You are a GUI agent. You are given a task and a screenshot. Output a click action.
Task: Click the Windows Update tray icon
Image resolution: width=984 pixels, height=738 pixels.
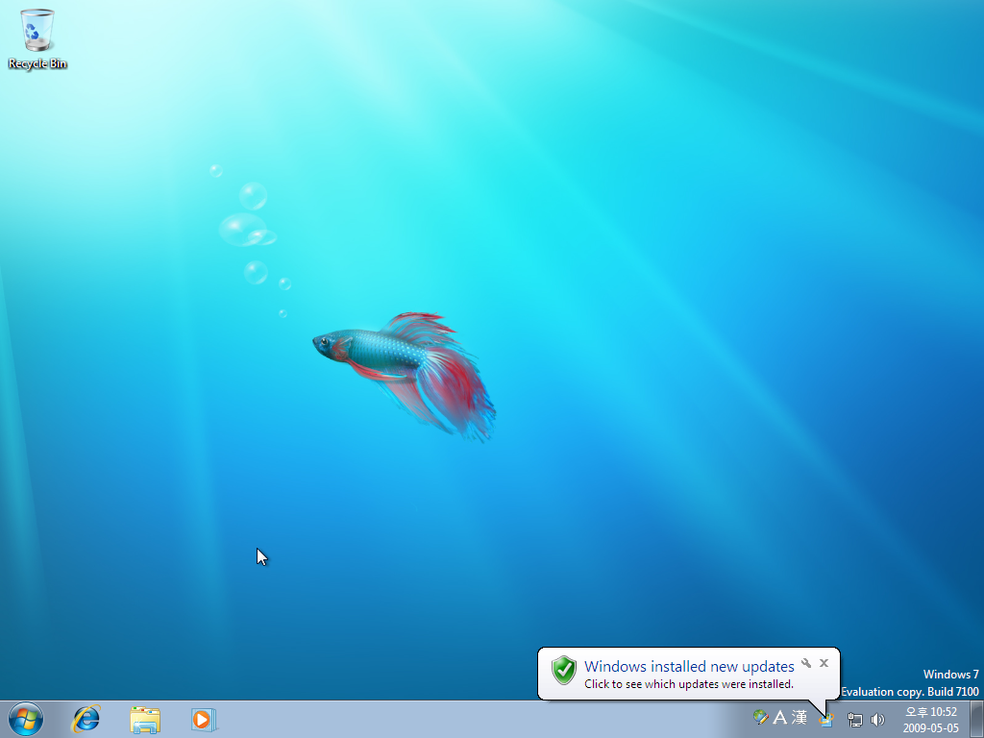point(826,719)
